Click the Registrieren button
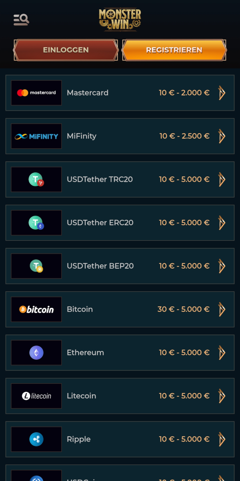This screenshot has width=240, height=481. tap(174, 50)
